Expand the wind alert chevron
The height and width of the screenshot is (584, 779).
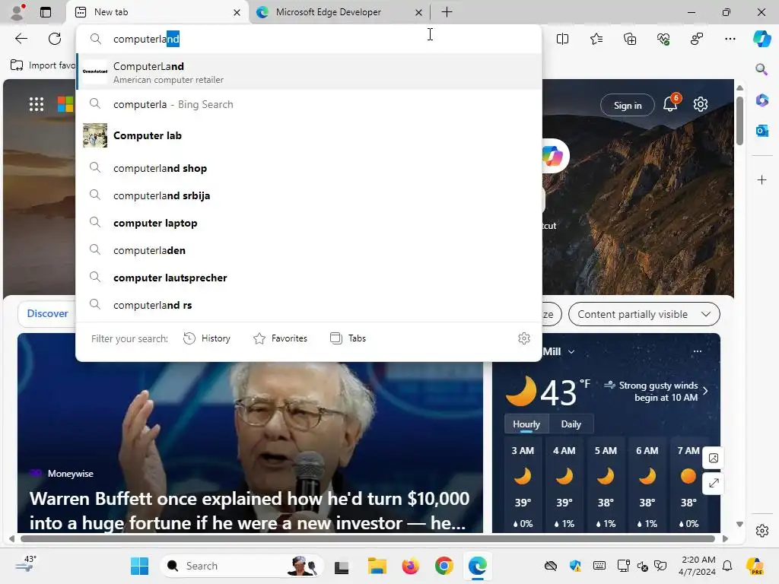(x=705, y=392)
